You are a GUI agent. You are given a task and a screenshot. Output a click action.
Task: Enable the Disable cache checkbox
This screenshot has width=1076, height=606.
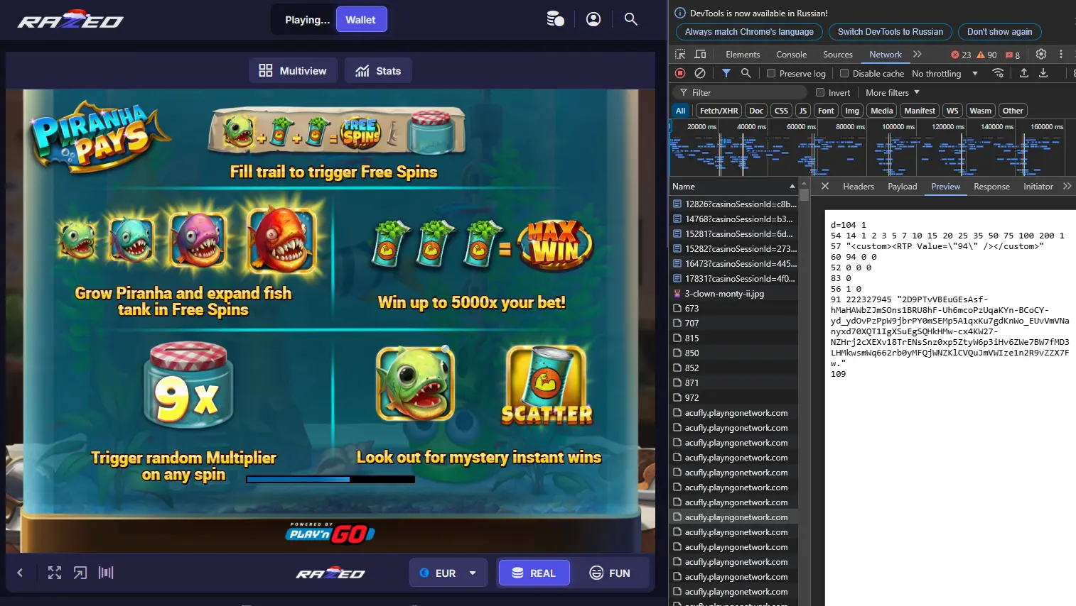(844, 73)
